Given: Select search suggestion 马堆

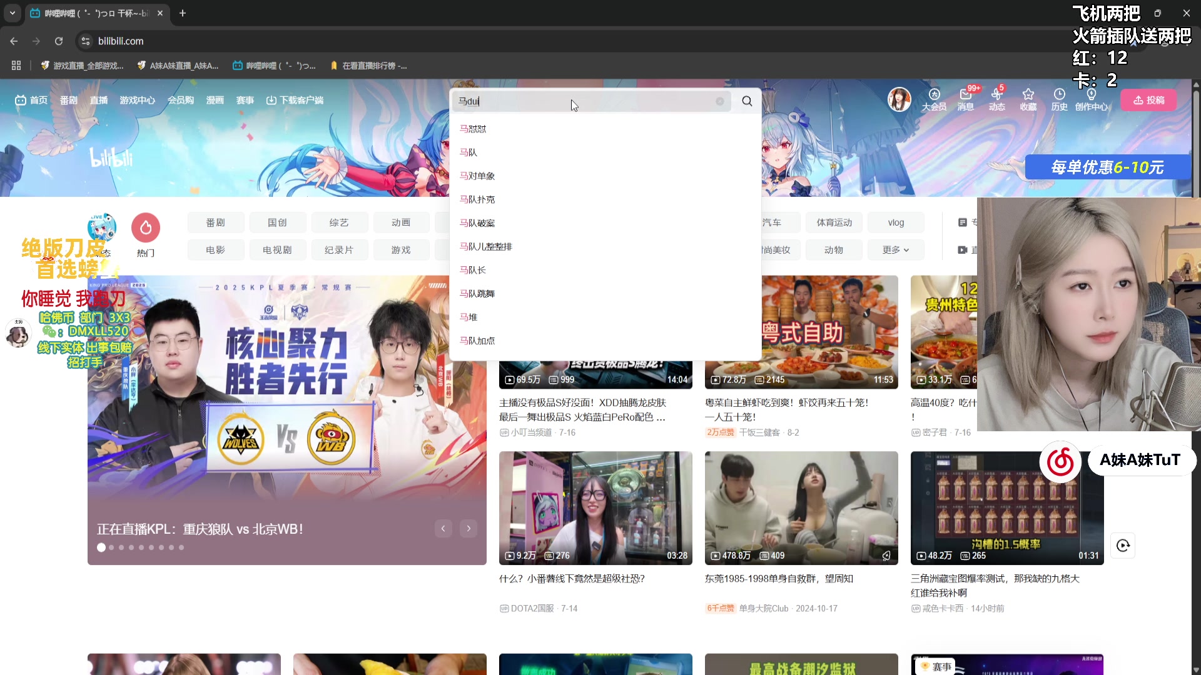Looking at the screenshot, I should pyautogui.click(x=606, y=317).
